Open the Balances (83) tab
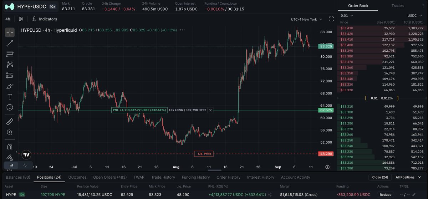 point(18,177)
